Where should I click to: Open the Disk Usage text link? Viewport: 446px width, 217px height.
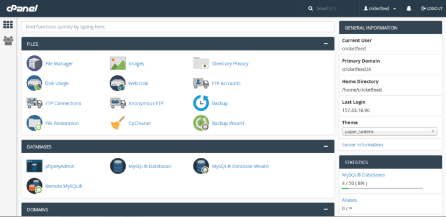[57, 83]
